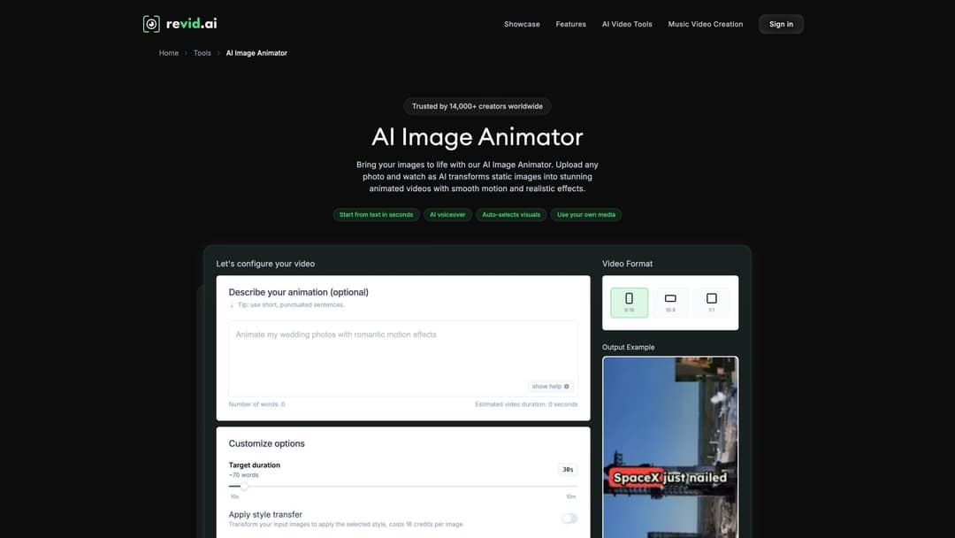
Task: Click the SpaceX output example video
Action: point(670,447)
